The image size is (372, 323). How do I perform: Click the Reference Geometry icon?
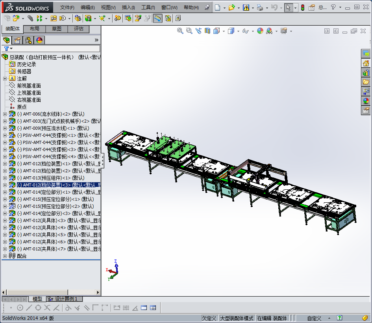[102, 18]
